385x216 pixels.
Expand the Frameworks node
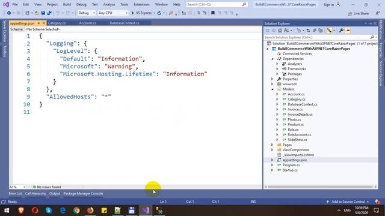[x=277, y=69]
